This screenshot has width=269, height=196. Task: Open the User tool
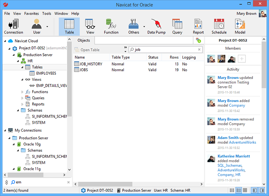click(37, 27)
